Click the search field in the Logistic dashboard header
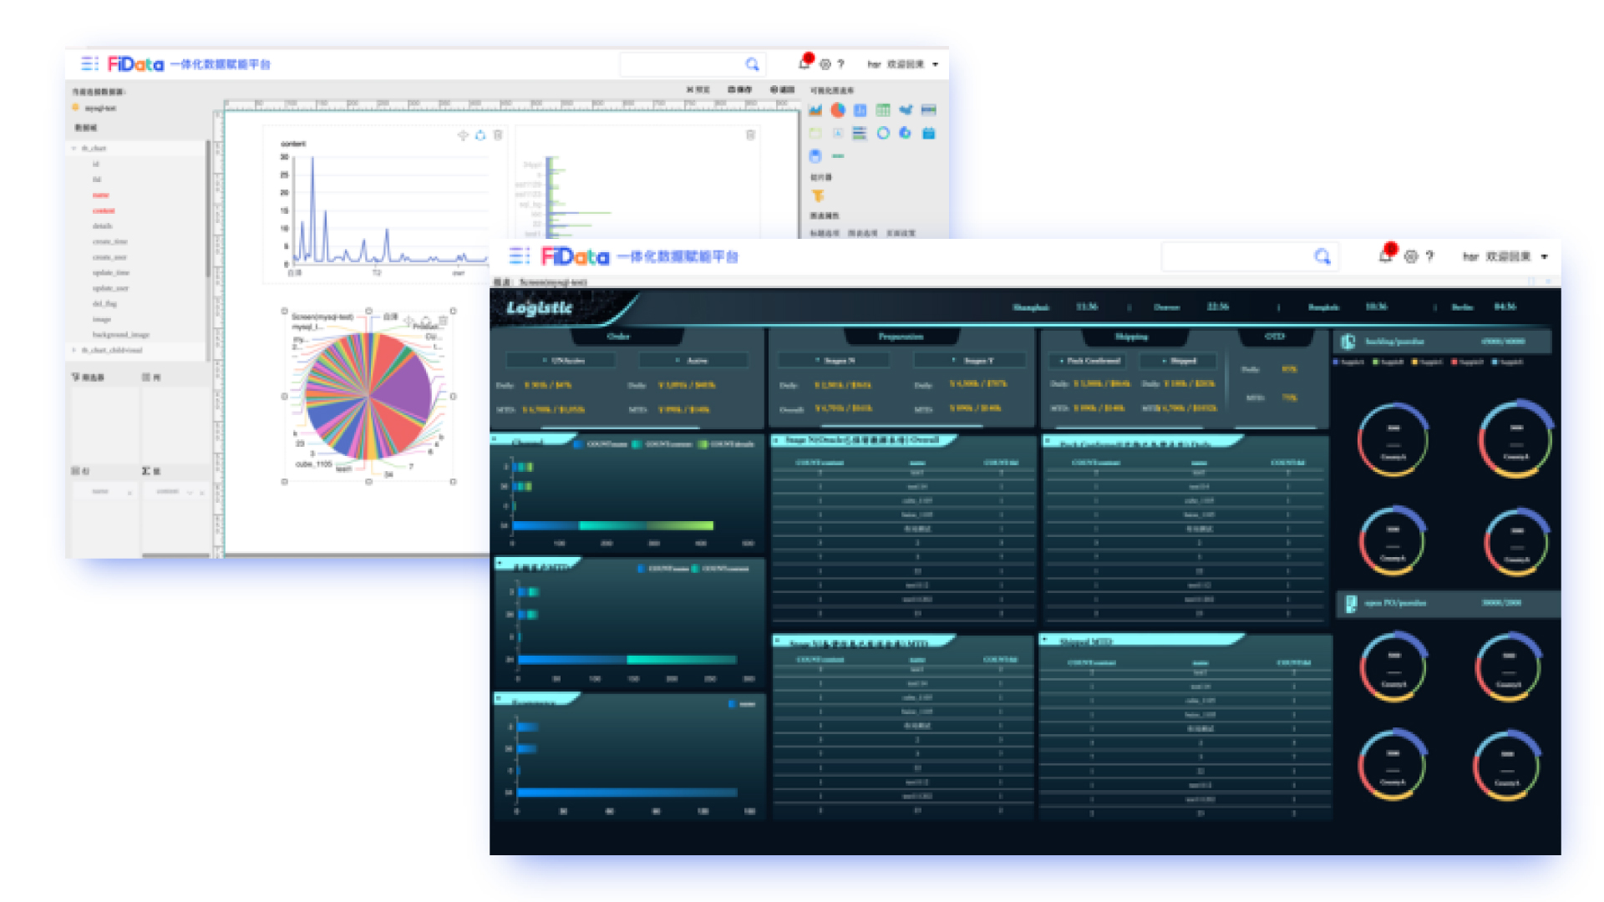Image resolution: width=1604 pixels, height=902 pixels. click(1236, 256)
